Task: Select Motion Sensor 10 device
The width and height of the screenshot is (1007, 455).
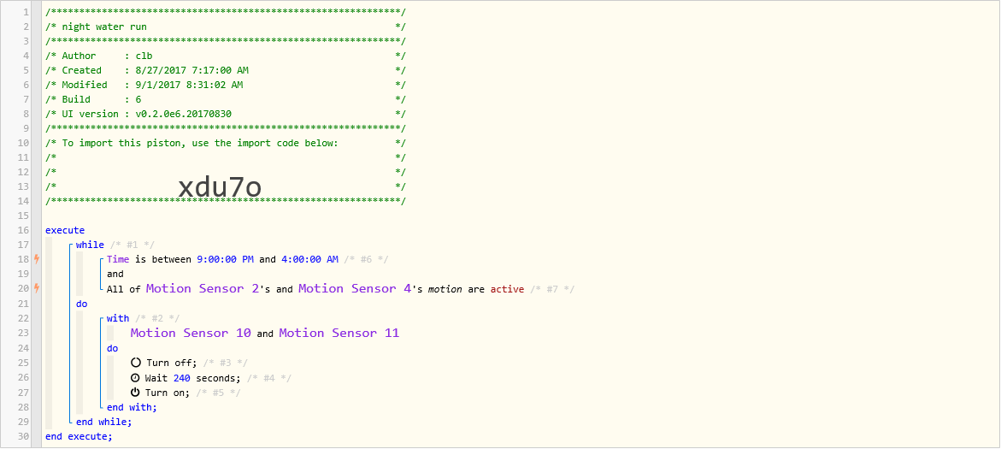Action: pos(191,333)
